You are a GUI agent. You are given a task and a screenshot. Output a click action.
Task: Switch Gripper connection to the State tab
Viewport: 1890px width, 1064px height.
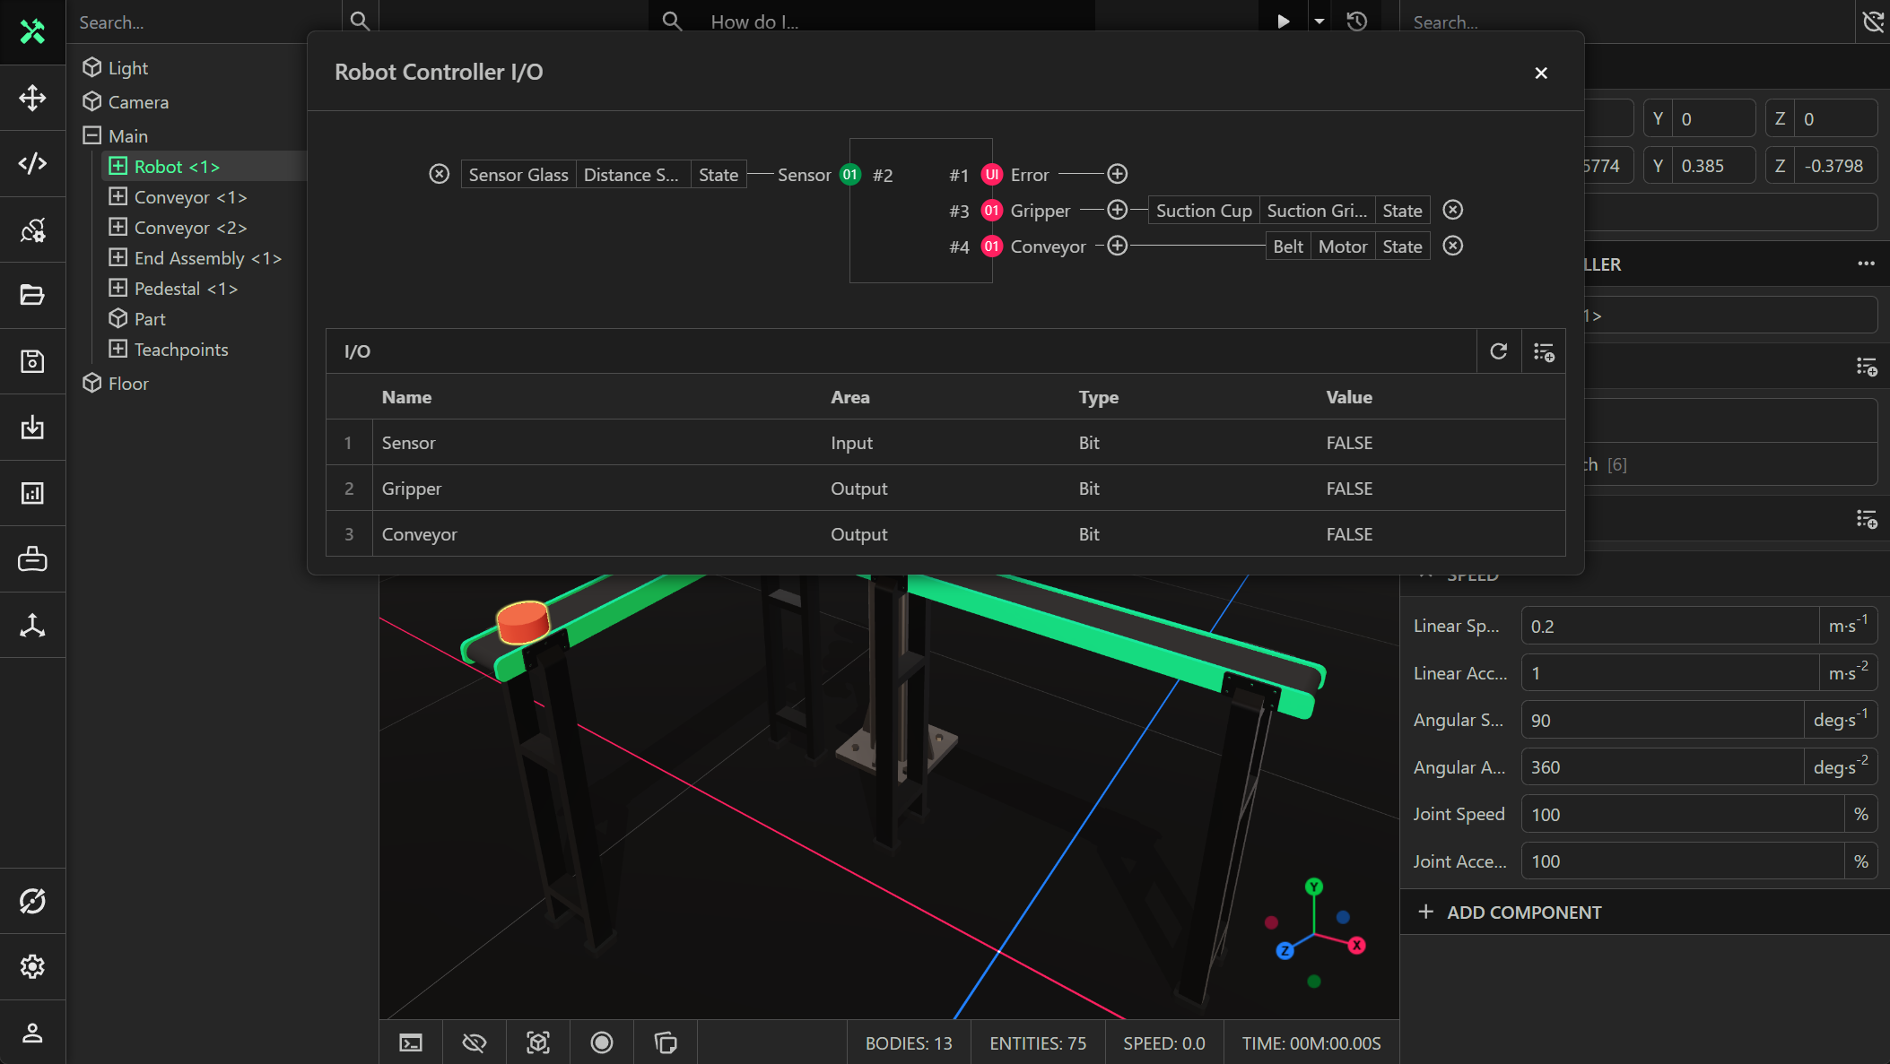point(1402,210)
